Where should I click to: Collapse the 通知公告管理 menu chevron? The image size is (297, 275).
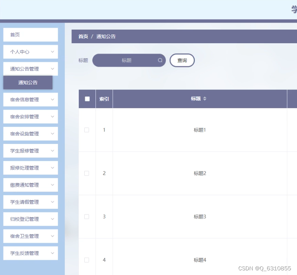pos(52,69)
